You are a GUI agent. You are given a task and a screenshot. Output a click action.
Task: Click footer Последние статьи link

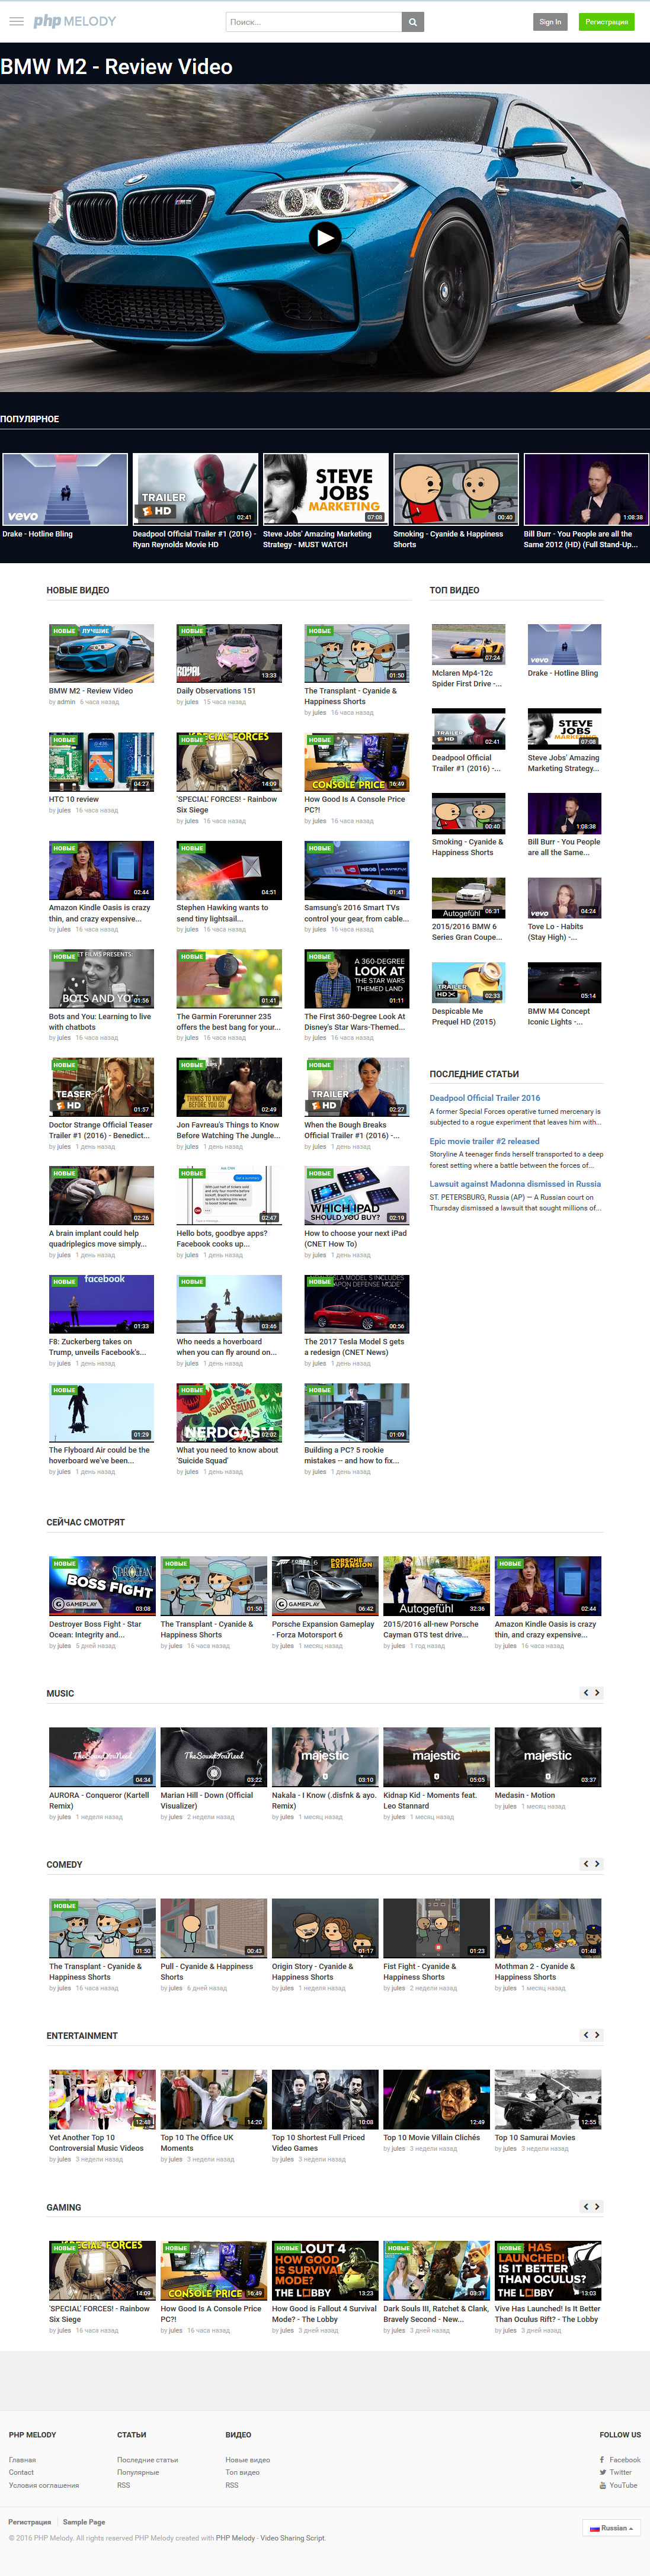(147, 2459)
